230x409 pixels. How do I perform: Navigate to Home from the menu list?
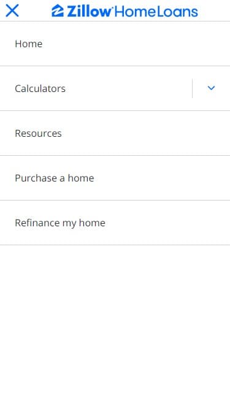click(x=115, y=44)
